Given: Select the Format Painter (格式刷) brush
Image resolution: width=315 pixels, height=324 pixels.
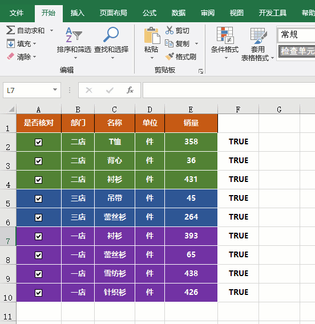Looking at the screenshot, I should tap(169, 56).
